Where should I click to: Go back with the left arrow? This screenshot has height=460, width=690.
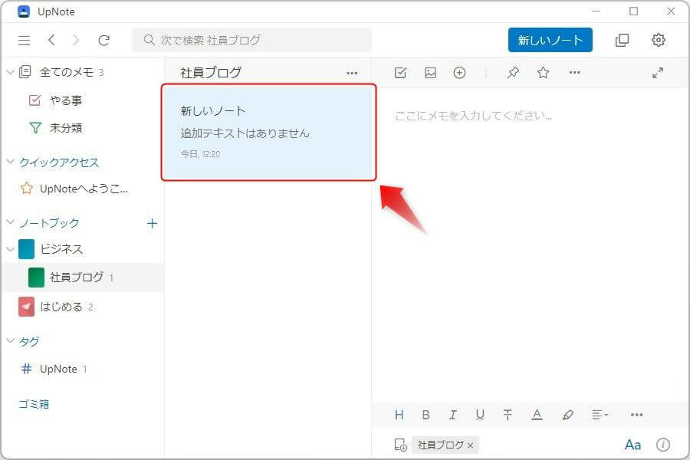51,41
